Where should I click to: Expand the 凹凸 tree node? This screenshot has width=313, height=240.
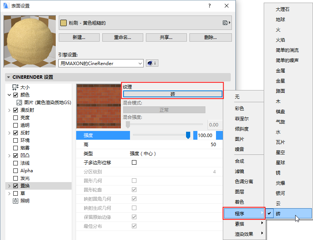point(9,156)
